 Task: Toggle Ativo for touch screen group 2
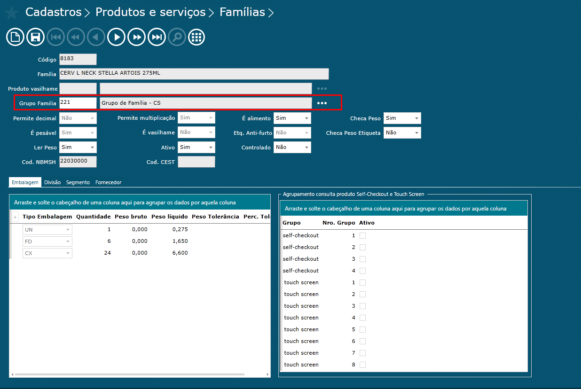362,294
